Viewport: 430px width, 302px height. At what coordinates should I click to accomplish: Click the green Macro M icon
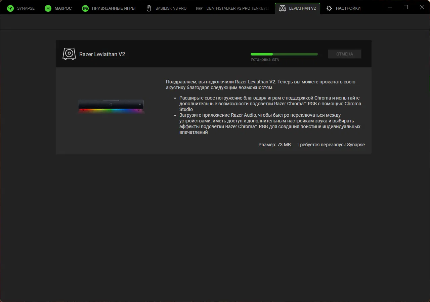(x=48, y=8)
